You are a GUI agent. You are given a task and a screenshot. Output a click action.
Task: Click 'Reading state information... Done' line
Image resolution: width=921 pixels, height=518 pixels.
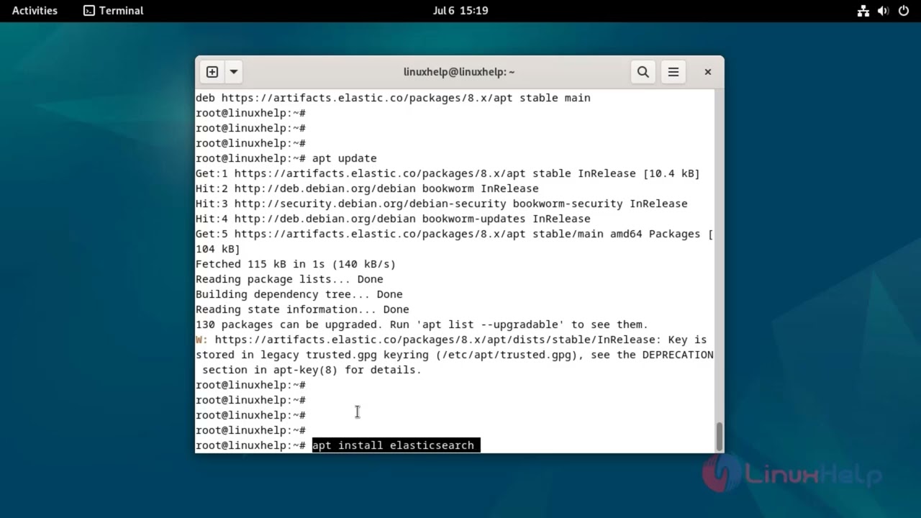click(302, 309)
